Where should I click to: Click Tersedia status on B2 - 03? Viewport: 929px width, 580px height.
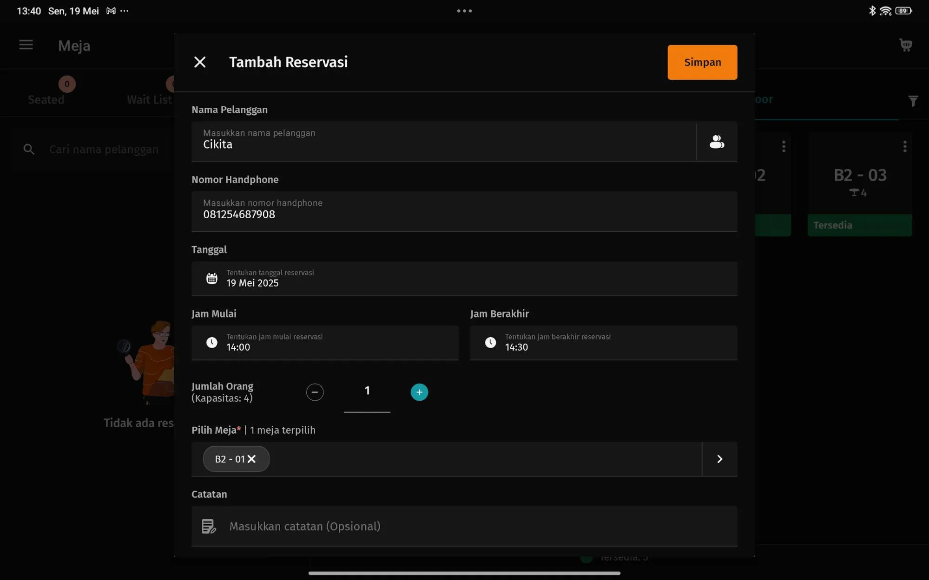[860, 225]
